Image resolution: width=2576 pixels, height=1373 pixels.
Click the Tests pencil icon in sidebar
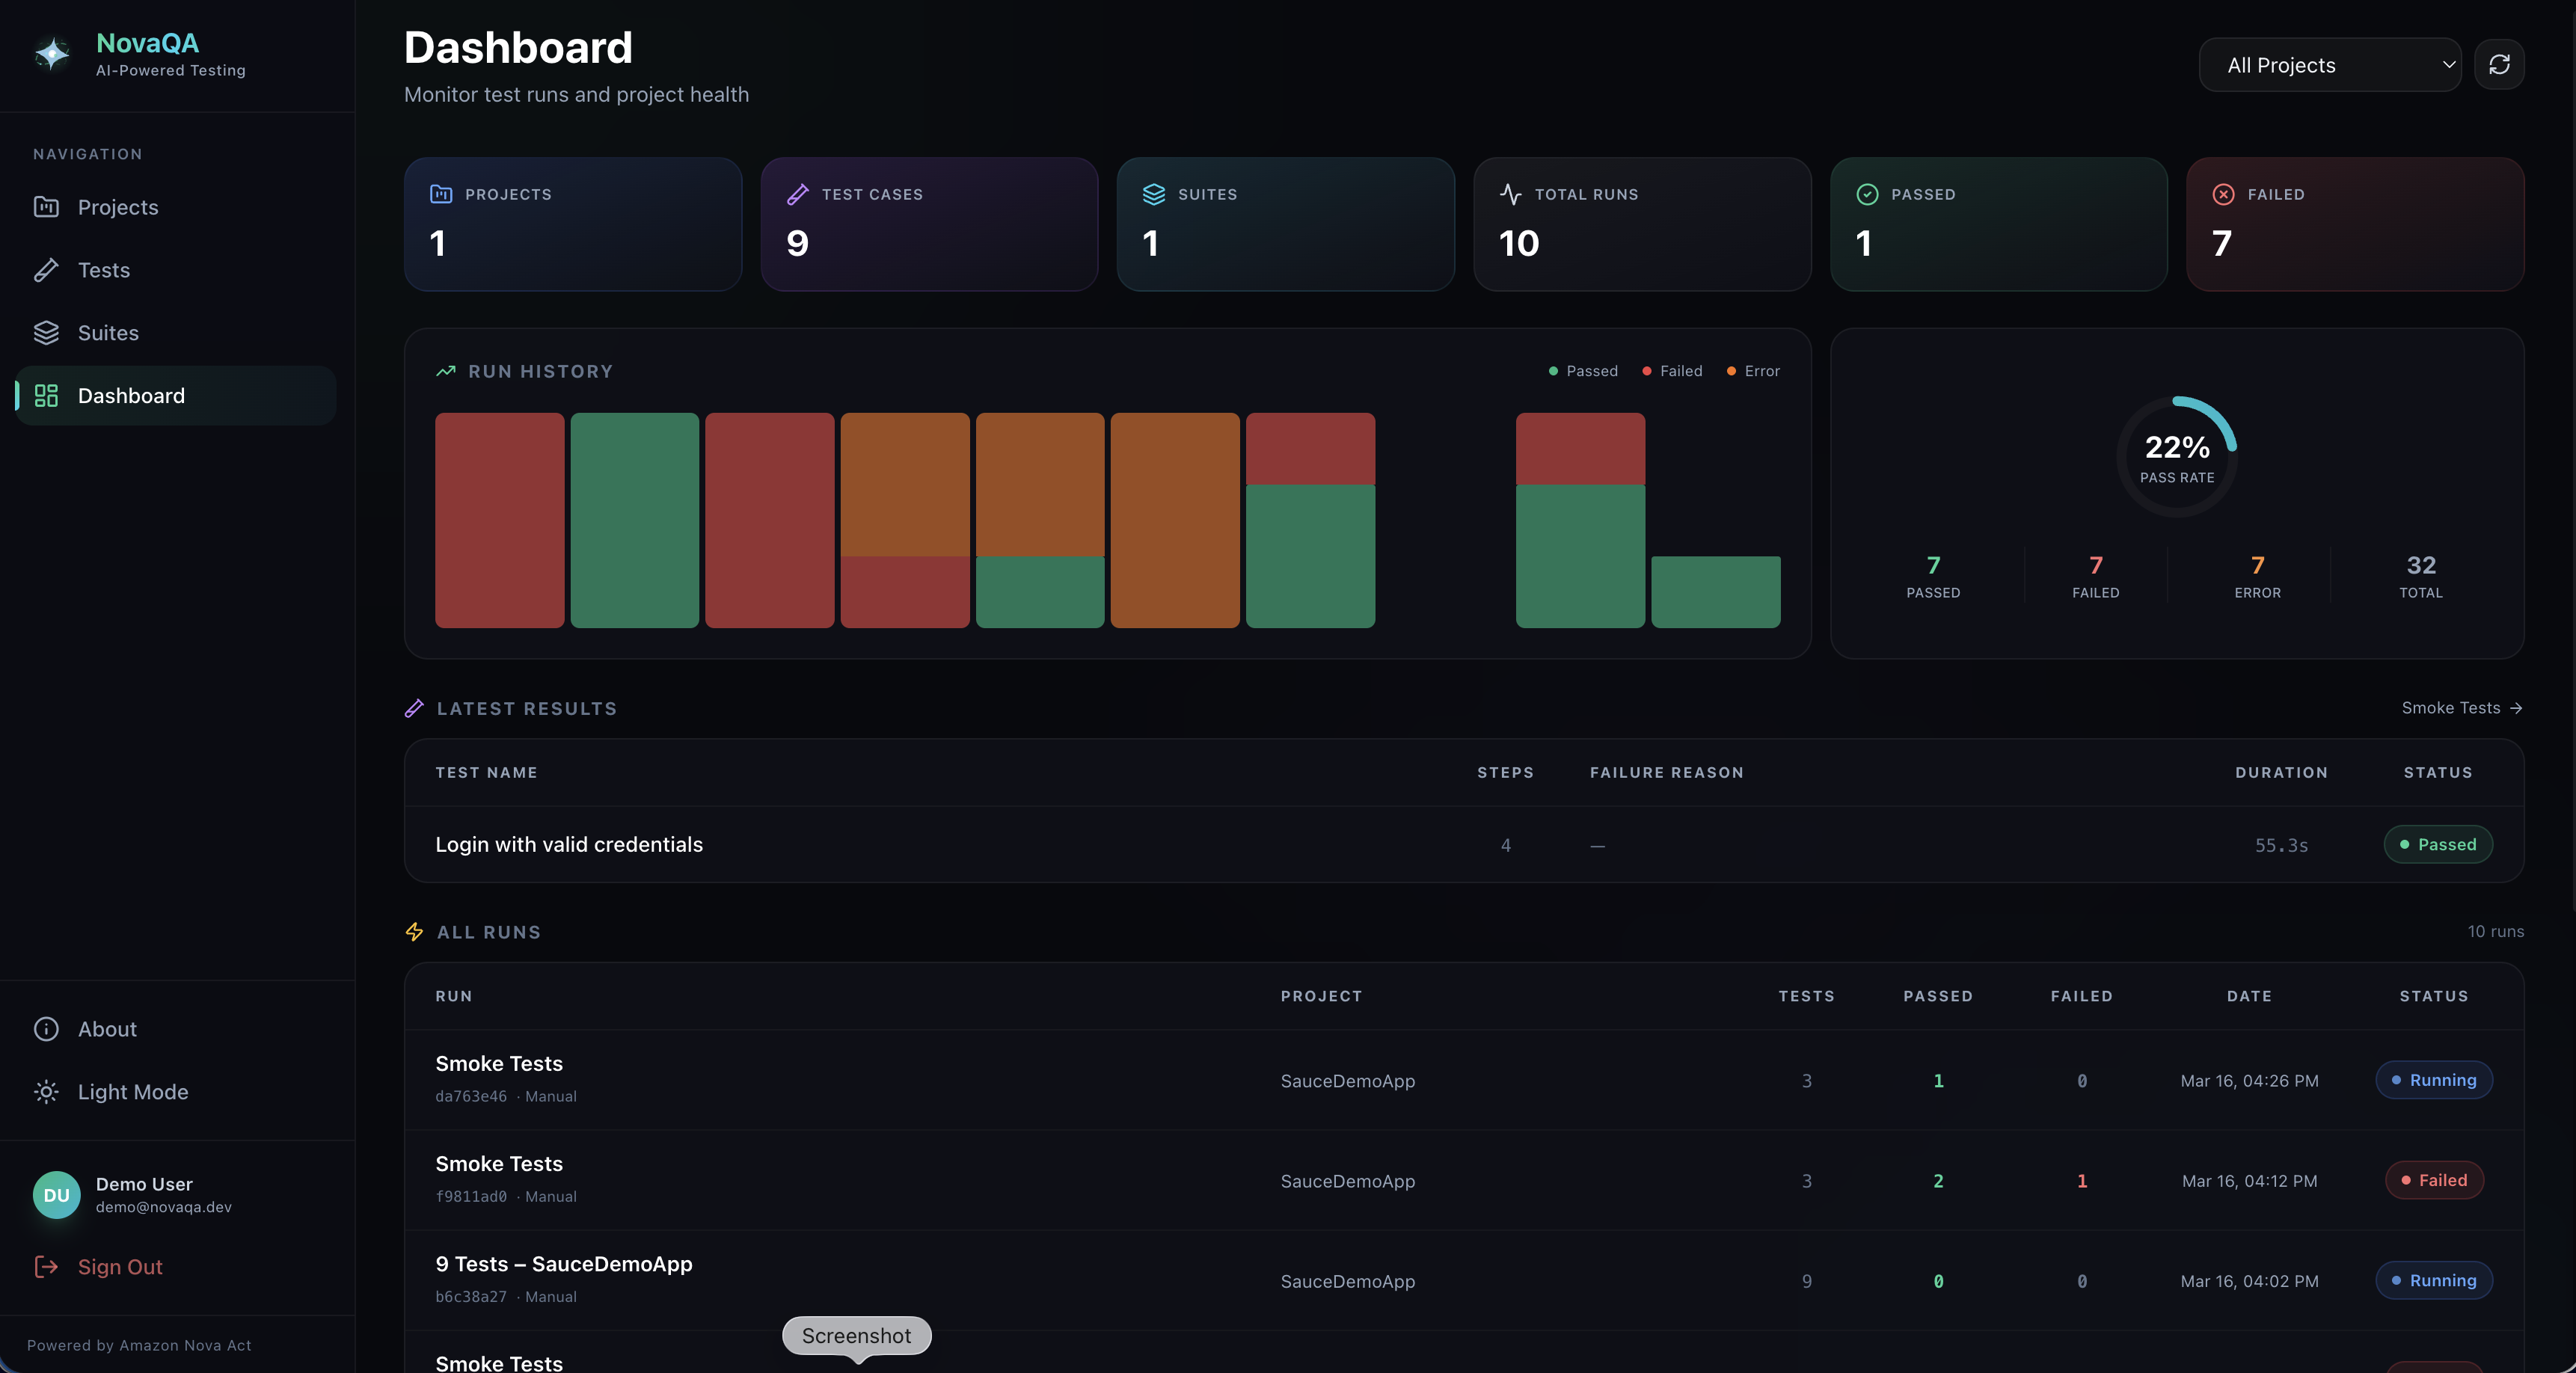(x=46, y=270)
